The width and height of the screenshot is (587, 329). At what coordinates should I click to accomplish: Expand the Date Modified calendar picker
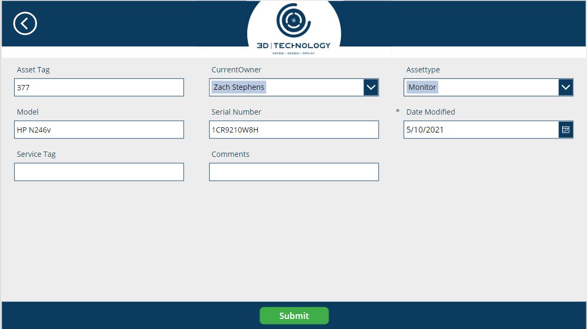tap(566, 129)
